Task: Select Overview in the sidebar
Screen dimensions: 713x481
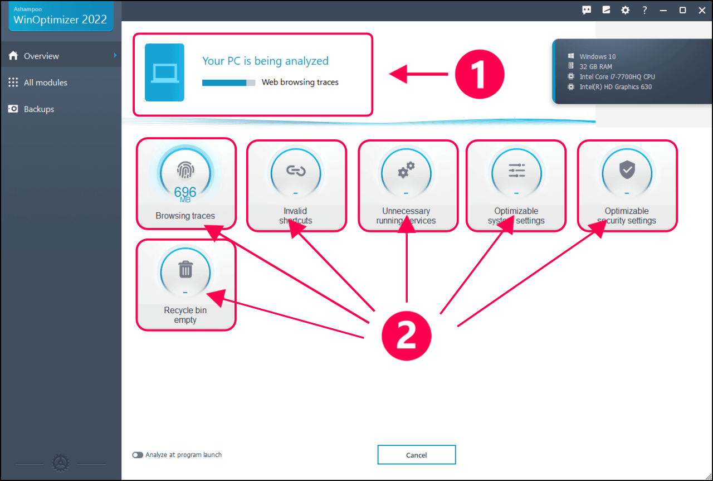Action: (61, 56)
